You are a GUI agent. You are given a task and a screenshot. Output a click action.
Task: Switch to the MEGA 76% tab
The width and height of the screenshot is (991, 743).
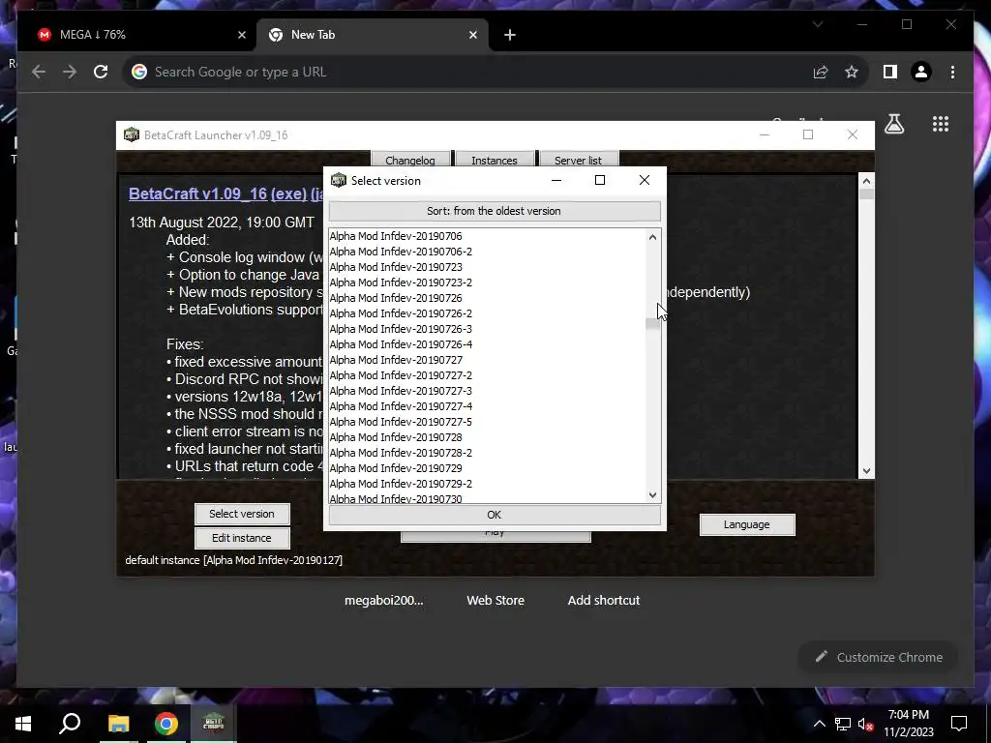click(x=137, y=35)
